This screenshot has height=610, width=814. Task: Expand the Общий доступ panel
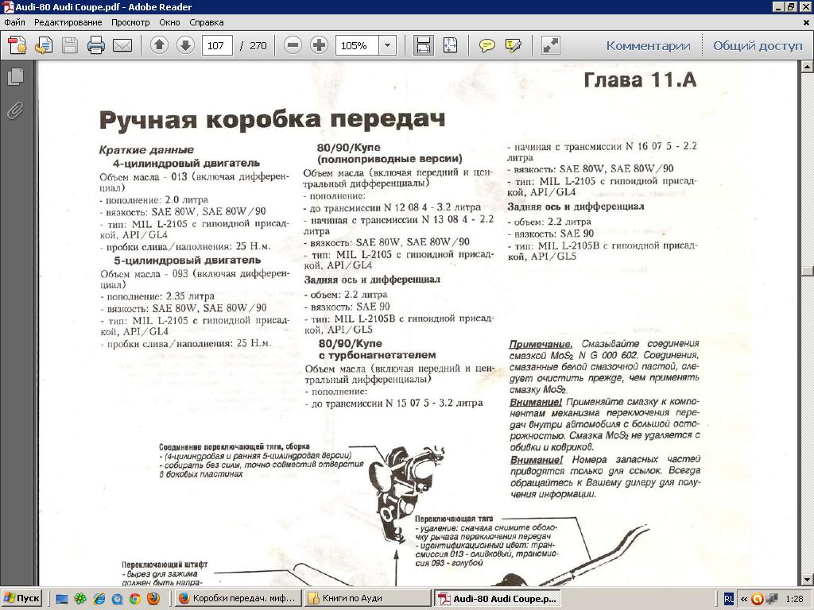coord(758,45)
